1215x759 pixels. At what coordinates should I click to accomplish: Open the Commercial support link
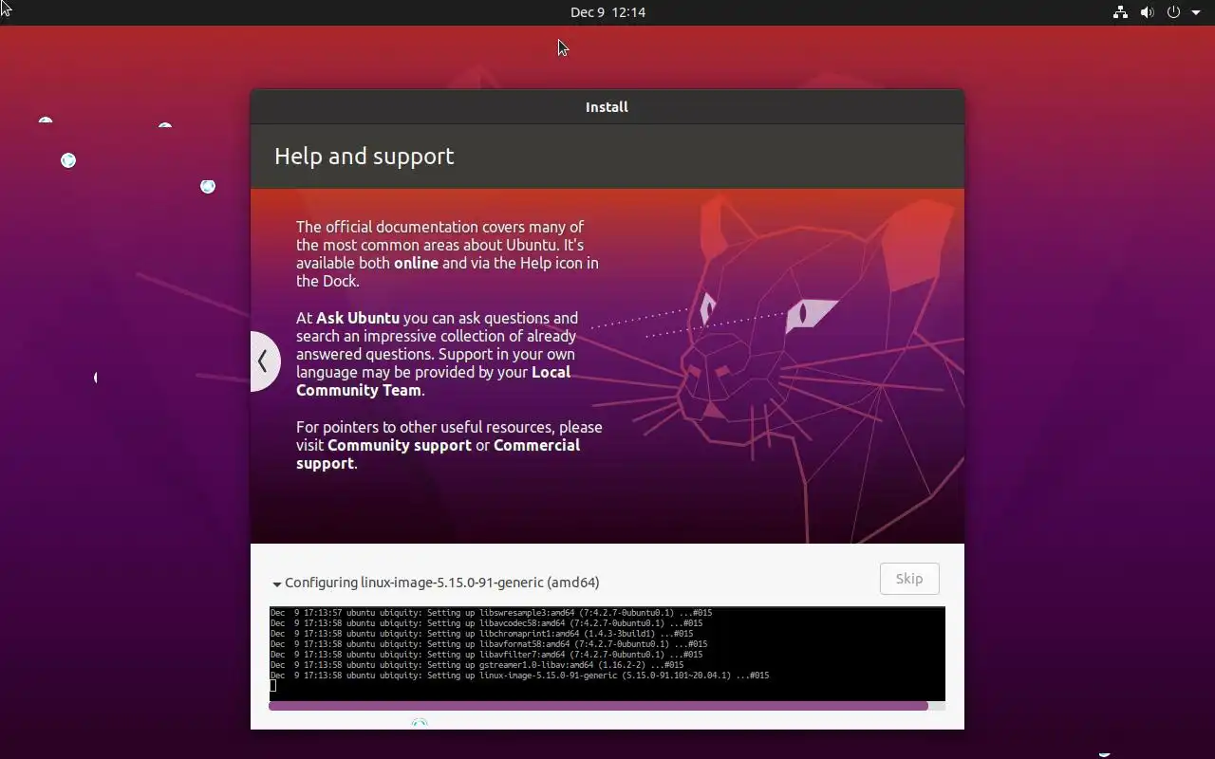coord(438,454)
